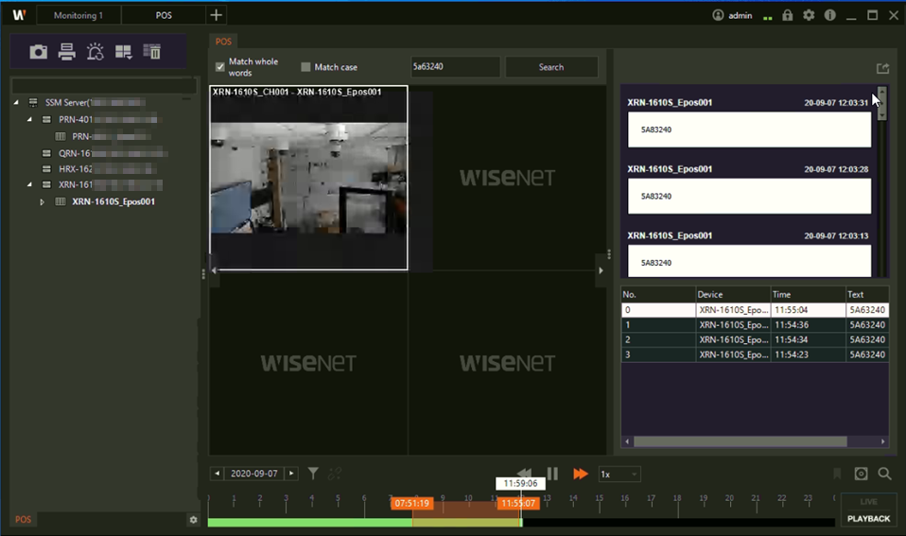The image size is (906, 536).
Task: Click the rewind playback button
Action: (524, 473)
